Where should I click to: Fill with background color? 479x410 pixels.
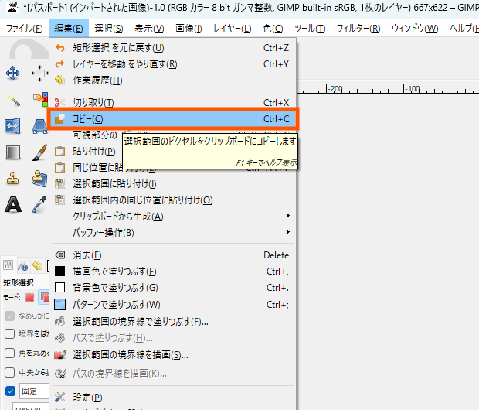coord(172,288)
